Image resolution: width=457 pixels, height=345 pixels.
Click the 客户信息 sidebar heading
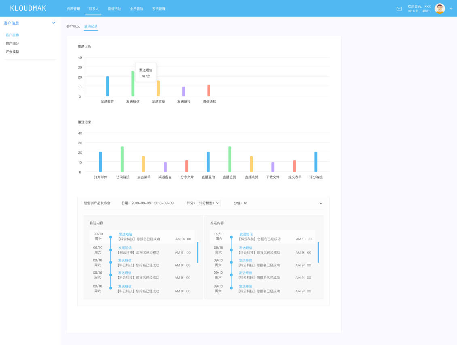coord(11,23)
